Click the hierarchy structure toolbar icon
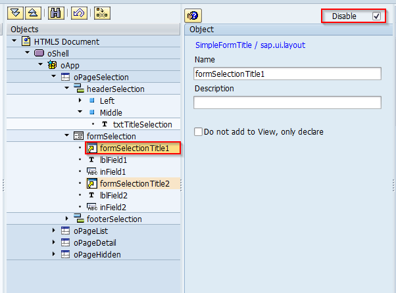Screen dimensions: 396x293 coord(102,13)
